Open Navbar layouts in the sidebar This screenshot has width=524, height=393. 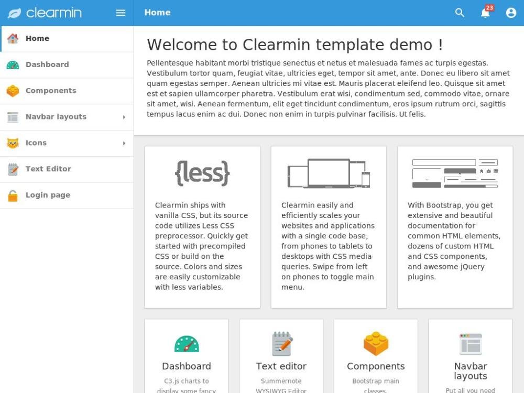(56, 117)
